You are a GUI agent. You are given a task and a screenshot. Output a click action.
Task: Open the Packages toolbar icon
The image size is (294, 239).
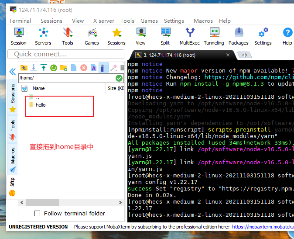pos(239,36)
